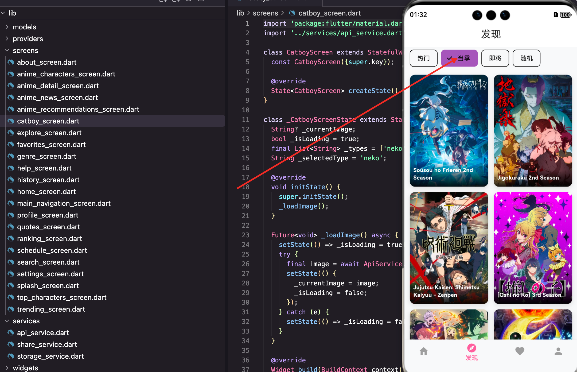Tap the compass Discover icon in bottom bar

coord(471,348)
